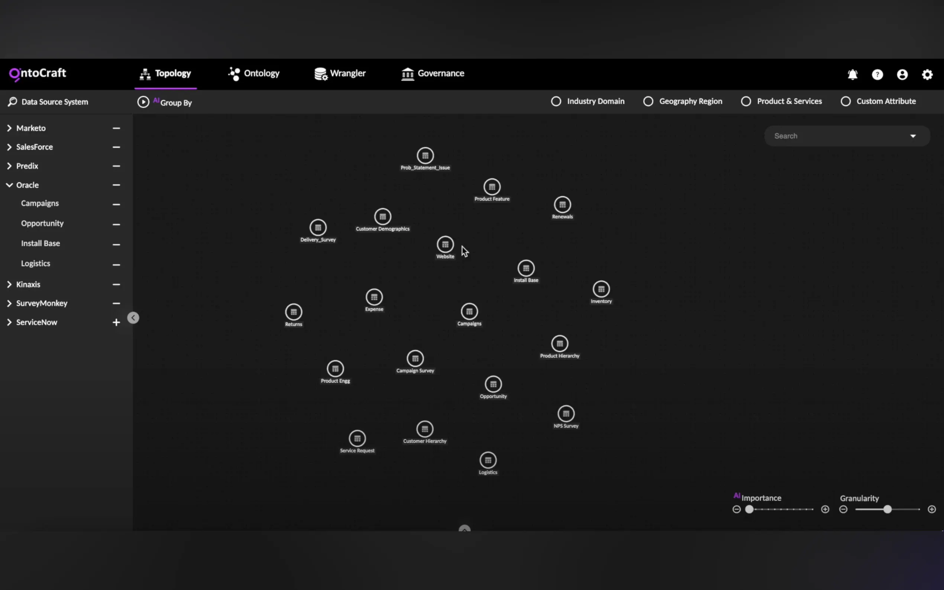
Task: Open the help question mark icon
Action: pyautogui.click(x=877, y=75)
